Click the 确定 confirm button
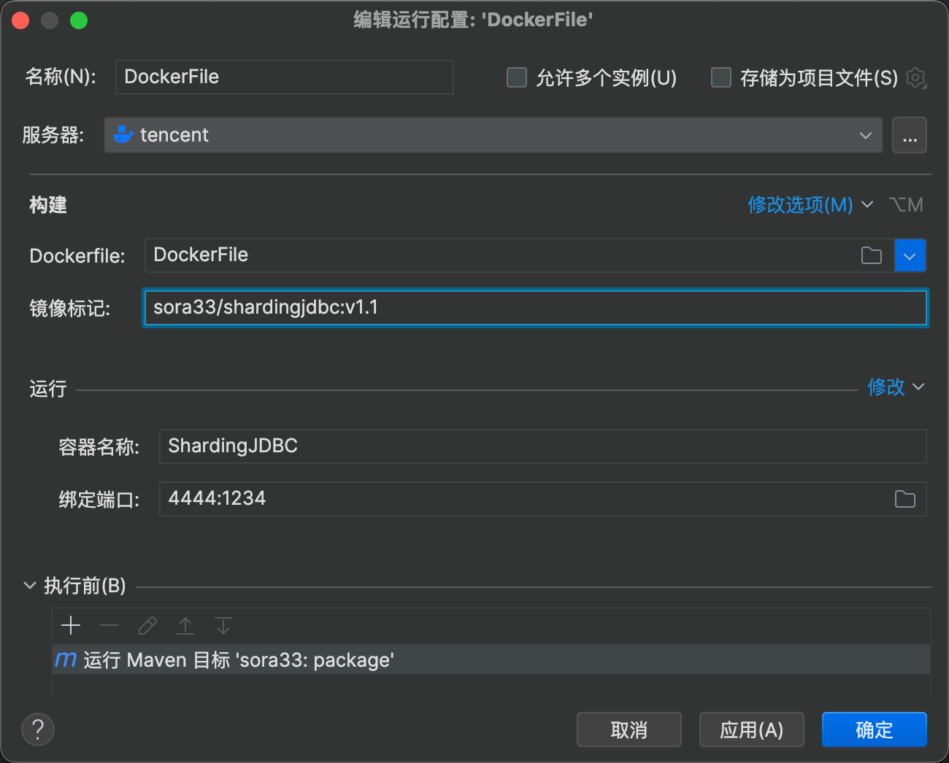This screenshot has height=763, width=949. [x=874, y=729]
